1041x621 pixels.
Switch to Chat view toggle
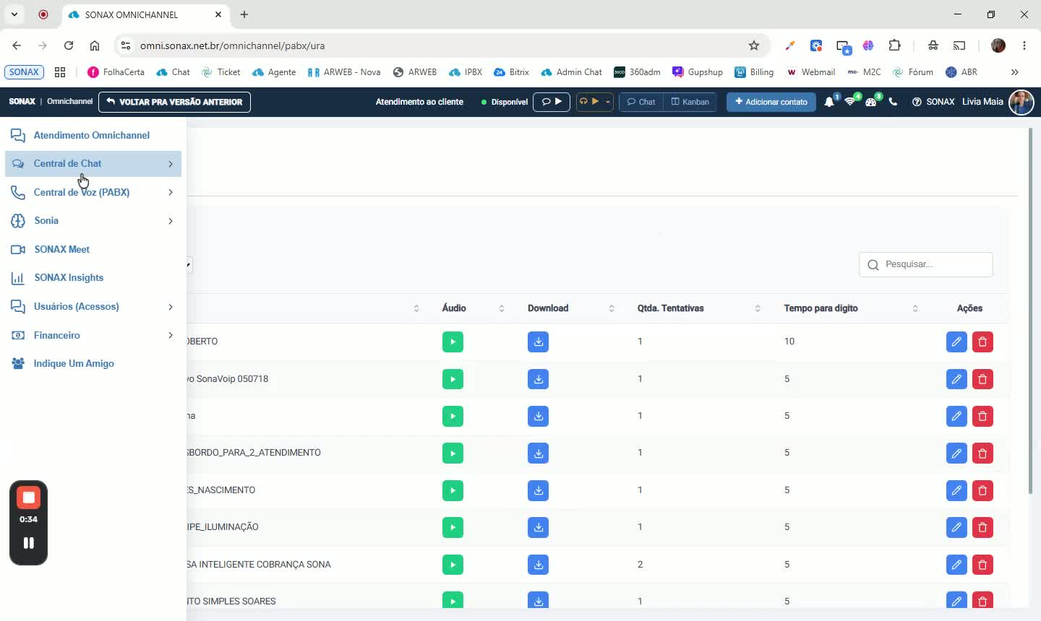[641, 102]
